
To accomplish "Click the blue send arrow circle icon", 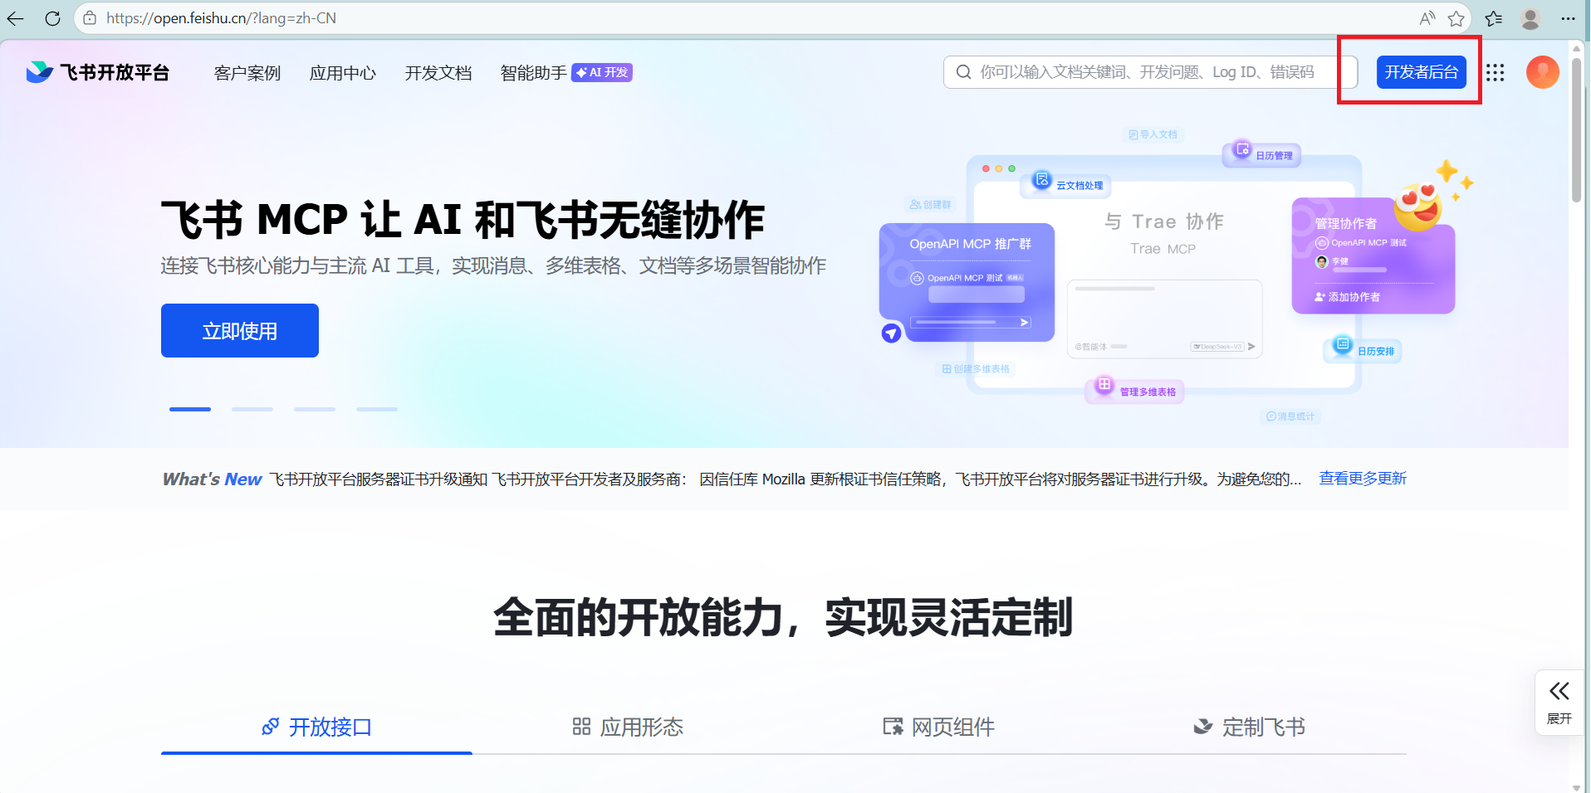I will point(891,333).
